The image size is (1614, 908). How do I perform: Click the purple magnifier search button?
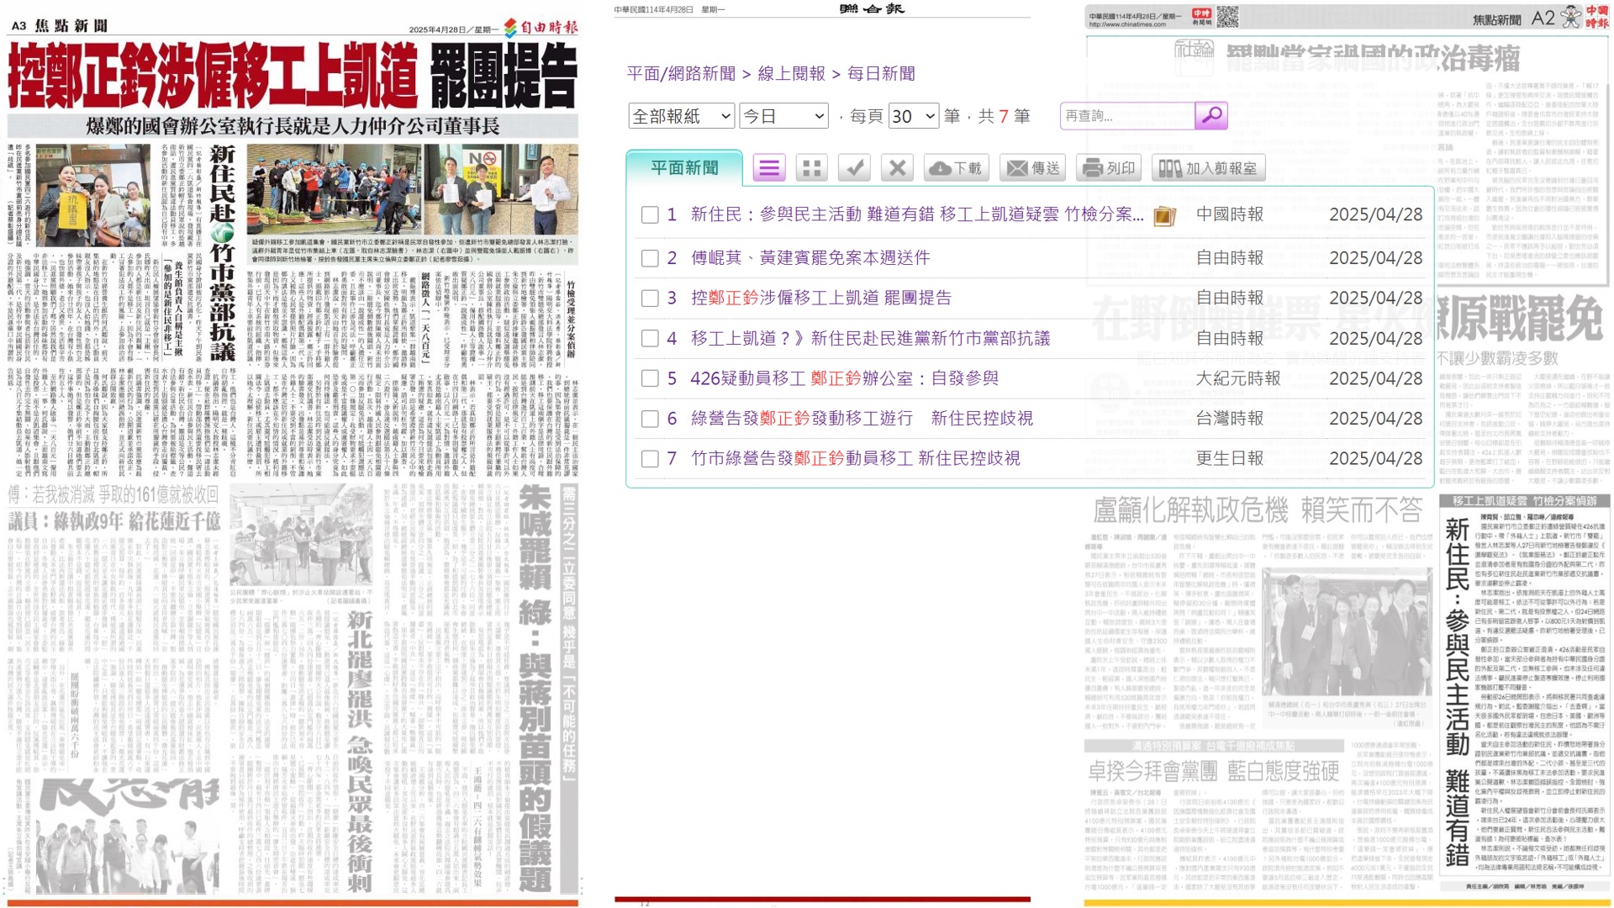pyautogui.click(x=1211, y=115)
